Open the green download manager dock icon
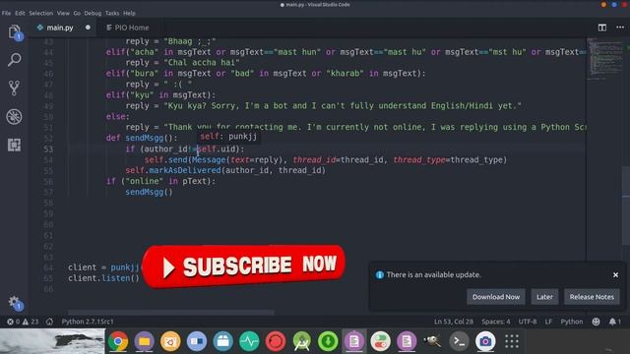 click(328, 341)
